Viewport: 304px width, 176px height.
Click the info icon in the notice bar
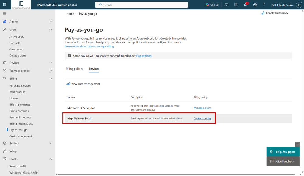69,56
